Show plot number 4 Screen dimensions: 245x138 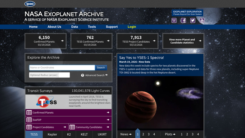tap(198, 134)
